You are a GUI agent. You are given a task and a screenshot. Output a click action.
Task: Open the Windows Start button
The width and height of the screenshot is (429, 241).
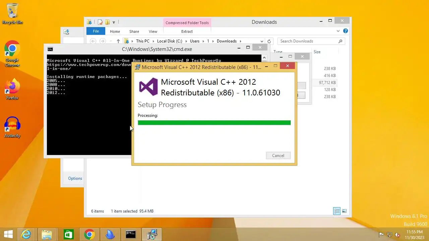[x=8, y=234]
